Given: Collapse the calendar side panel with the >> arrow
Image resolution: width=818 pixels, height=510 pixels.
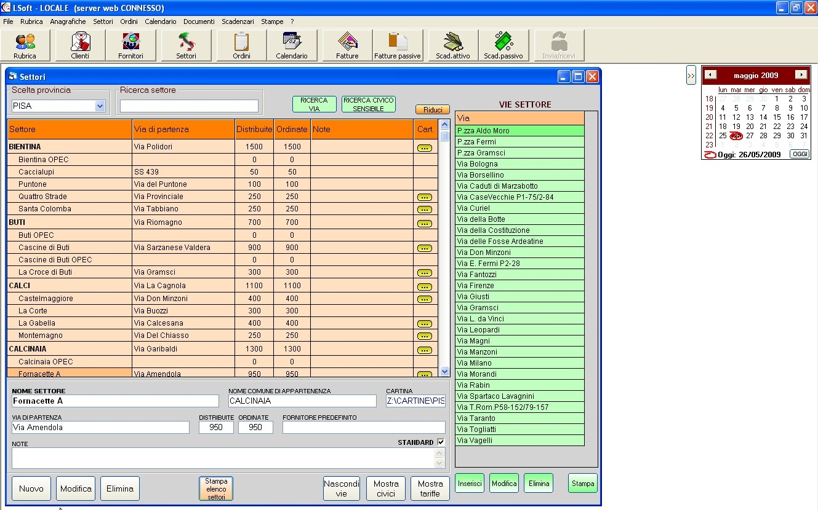Looking at the screenshot, I should (x=691, y=76).
